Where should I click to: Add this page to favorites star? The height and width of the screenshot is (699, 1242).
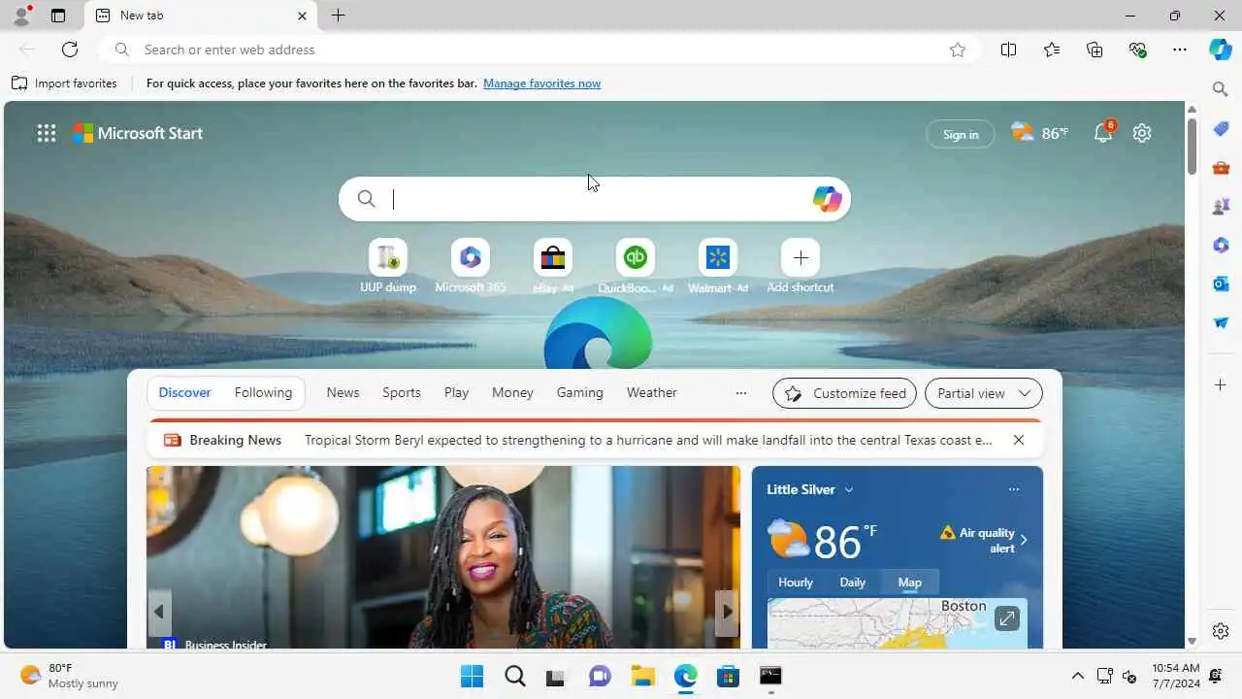(958, 50)
